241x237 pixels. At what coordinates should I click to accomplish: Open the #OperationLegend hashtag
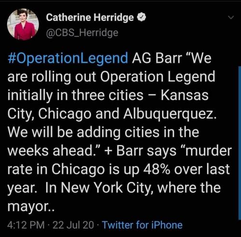(67, 58)
